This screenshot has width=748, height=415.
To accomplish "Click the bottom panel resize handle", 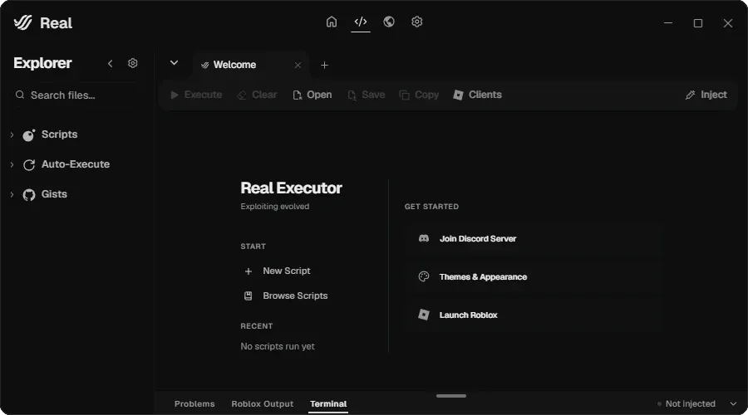I will [x=450, y=396].
